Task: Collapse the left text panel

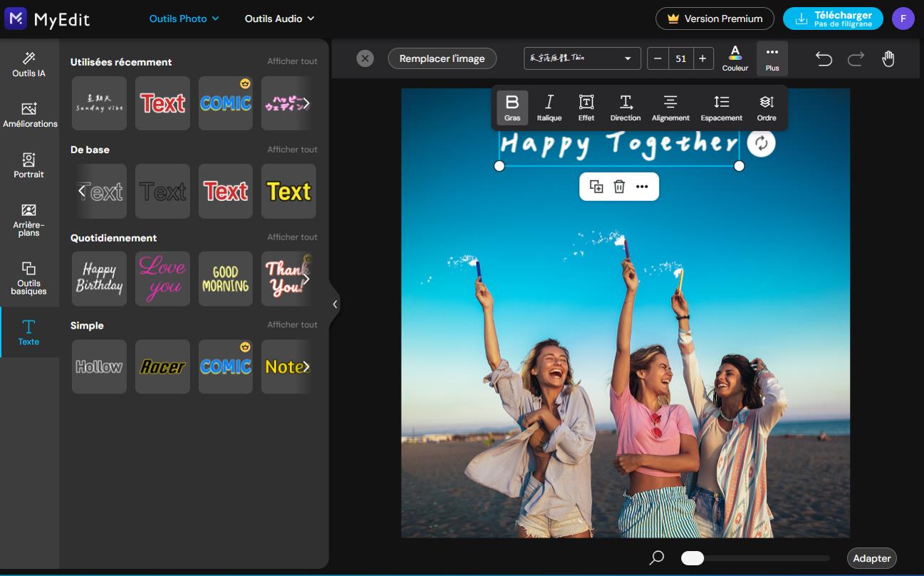Action: click(x=335, y=304)
